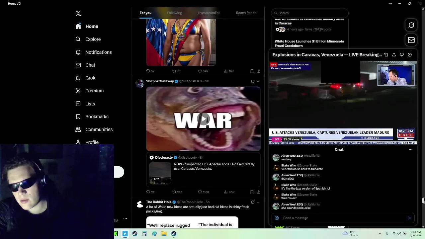Like the ShitpostGateway post with 2.6K likes
Viewport: 425px width, 239px height.
pos(203,192)
